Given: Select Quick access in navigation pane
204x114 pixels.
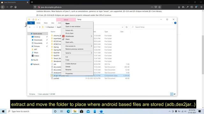Looking at the screenshot, I should 38,34.
